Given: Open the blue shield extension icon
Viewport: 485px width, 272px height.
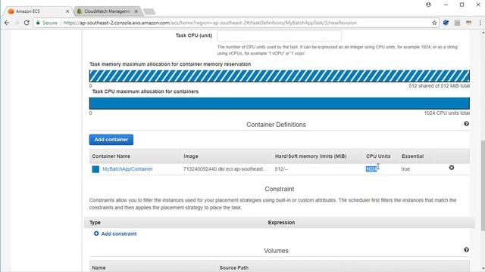Looking at the screenshot, I should coord(446,23).
